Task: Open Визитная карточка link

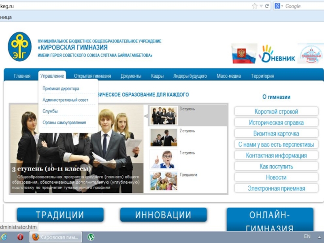Action: 276,134
